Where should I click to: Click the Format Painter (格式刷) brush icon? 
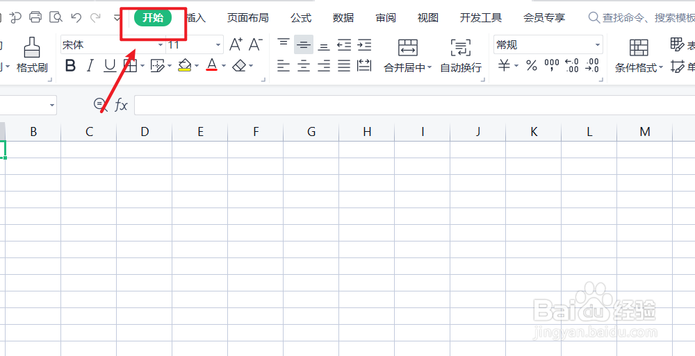coord(32,47)
